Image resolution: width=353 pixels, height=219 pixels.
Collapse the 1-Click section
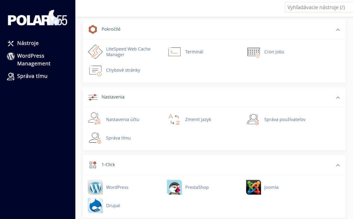tap(338, 165)
